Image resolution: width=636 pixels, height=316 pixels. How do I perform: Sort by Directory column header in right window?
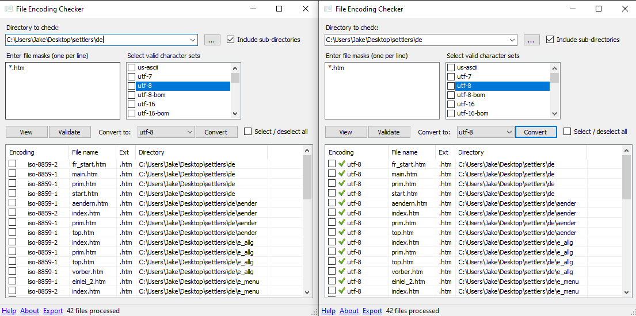coord(521,152)
